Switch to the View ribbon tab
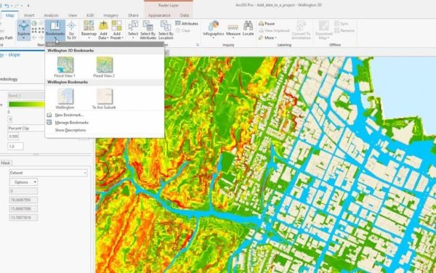436x273 pixels. pyautogui.click(x=73, y=15)
